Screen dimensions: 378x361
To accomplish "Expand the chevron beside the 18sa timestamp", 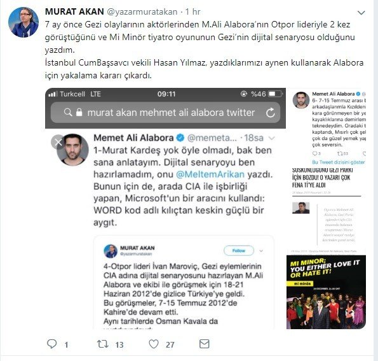I will tap(271, 138).
